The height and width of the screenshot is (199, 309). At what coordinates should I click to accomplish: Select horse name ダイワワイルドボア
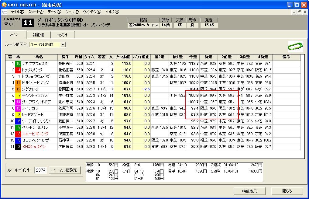click(36, 102)
